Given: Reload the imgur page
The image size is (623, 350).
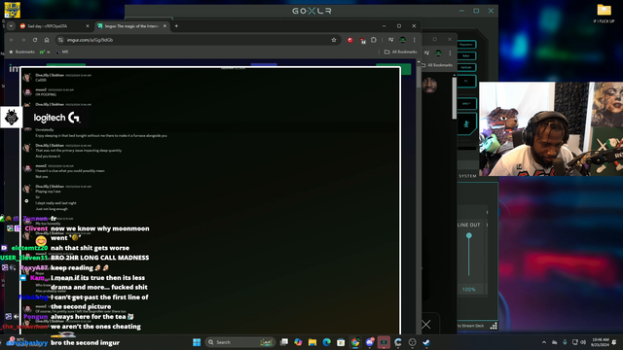Looking at the screenshot, I should (35, 40).
